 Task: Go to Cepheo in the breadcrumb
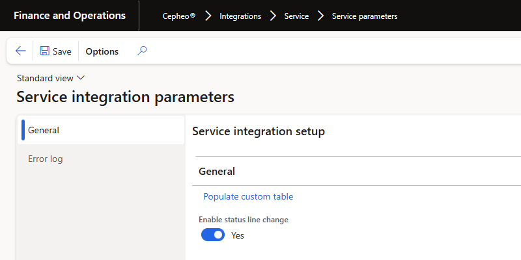pos(178,16)
